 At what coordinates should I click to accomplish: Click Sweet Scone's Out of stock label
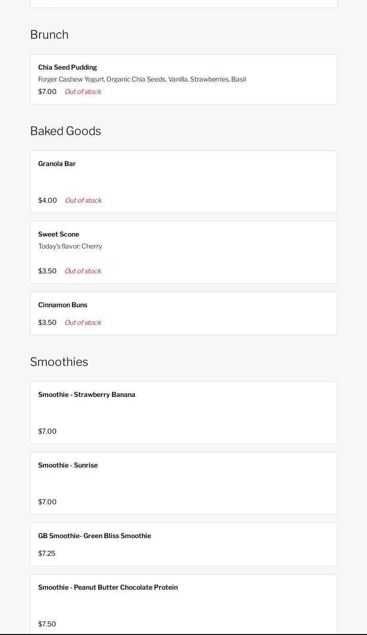[82, 271]
